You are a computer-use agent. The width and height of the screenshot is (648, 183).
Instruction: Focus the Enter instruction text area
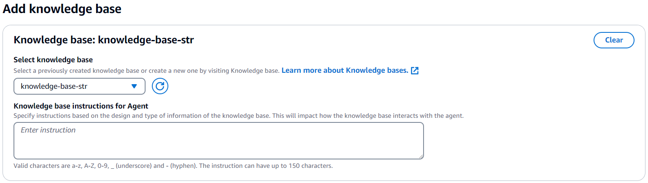[x=219, y=141]
